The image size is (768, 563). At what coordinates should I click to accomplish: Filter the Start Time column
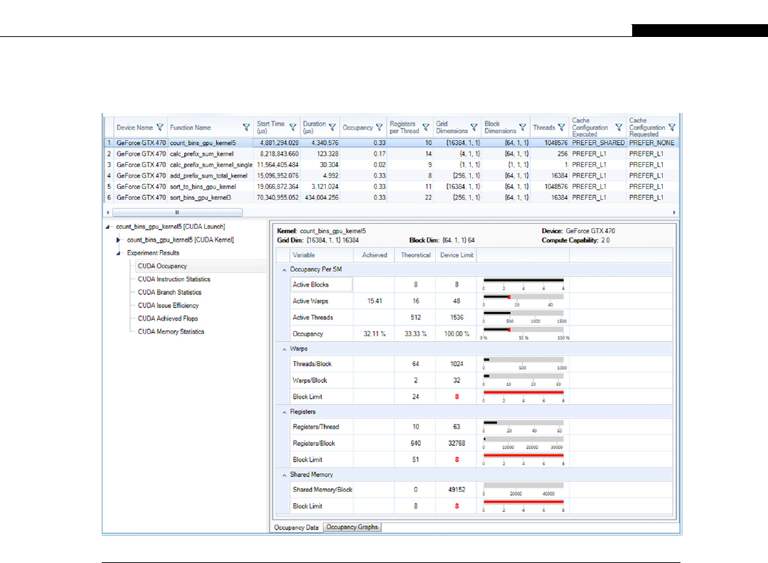(x=292, y=128)
